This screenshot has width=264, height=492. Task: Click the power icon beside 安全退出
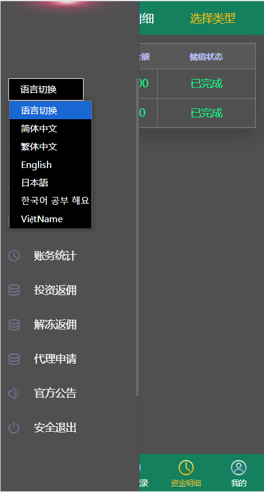click(x=14, y=428)
